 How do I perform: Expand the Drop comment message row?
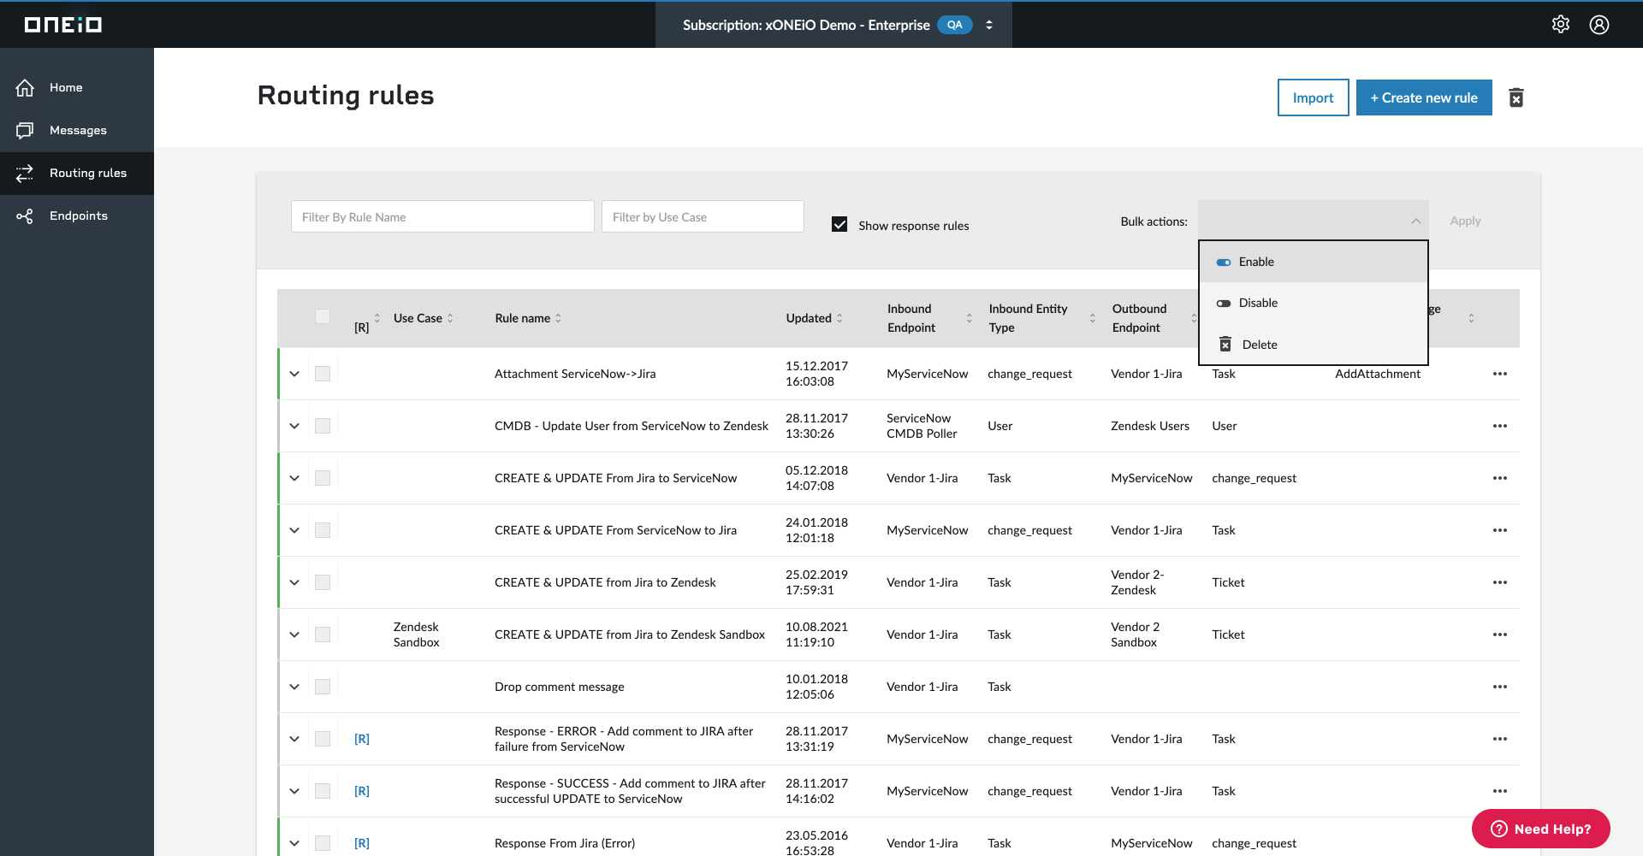point(294,687)
